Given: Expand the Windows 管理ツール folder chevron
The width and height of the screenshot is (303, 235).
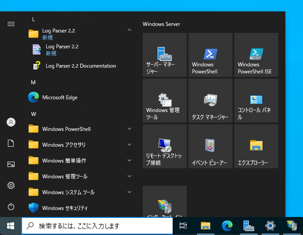Looking at the screenshot, I should (x=129, y=176).
